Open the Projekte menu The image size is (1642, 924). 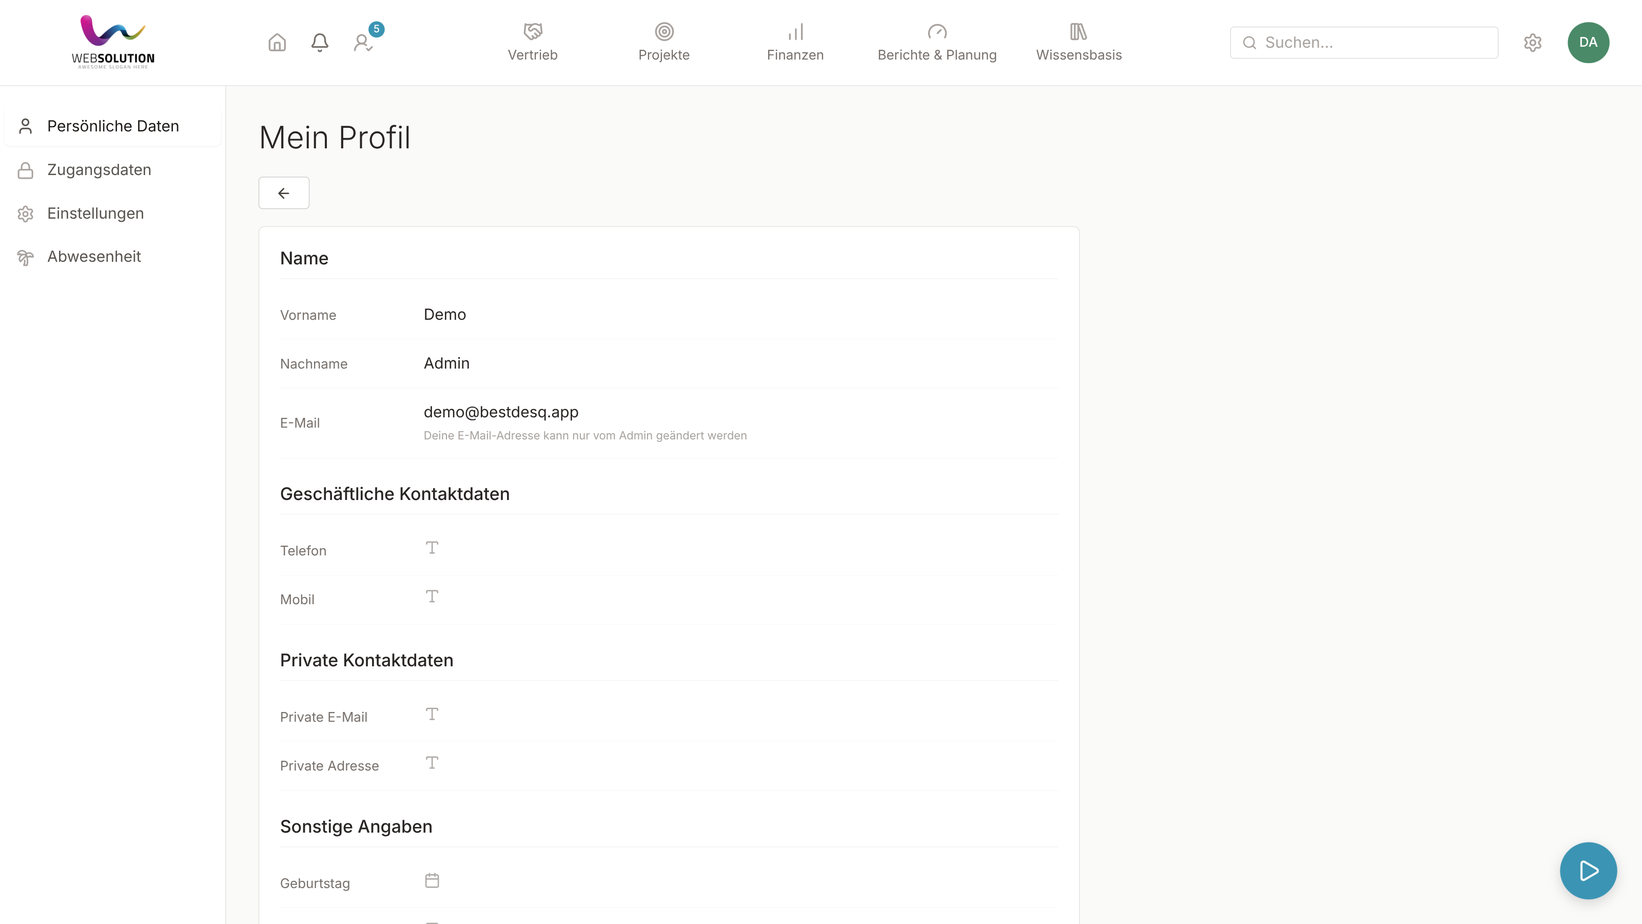pos(664,42)
